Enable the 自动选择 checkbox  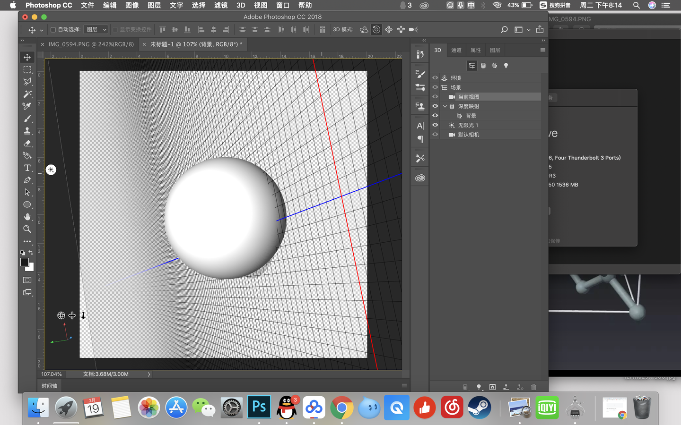tap(53, 29)
